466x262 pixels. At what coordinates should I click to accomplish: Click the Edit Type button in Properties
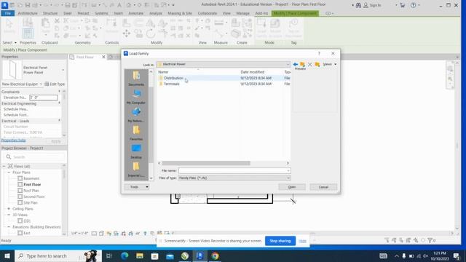pos(55,84)
